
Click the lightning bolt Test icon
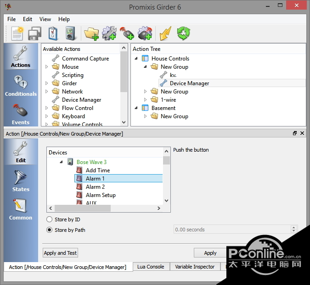165,33
